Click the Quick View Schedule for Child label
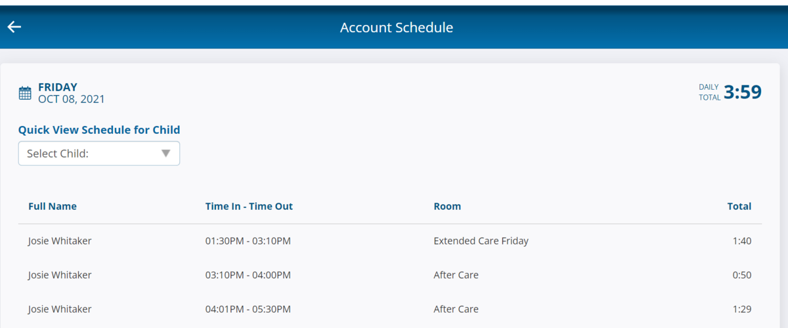The width and height of the screenshot is (788, 328). click(99, 130)
